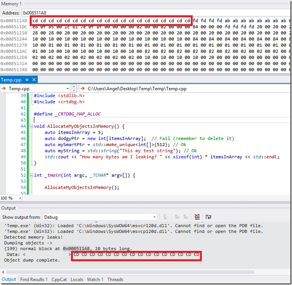Screen dimensions: 292x285
Task: Click the #define _CRTDBG_MAP_ALLOC code line
Action: [x=67, y=114]
